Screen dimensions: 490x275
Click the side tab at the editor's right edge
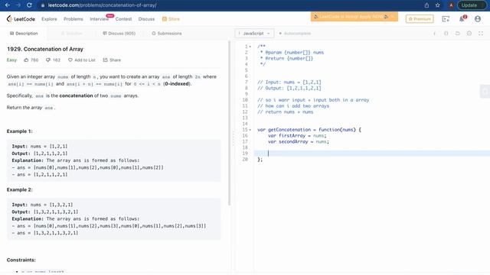point(485,92)
